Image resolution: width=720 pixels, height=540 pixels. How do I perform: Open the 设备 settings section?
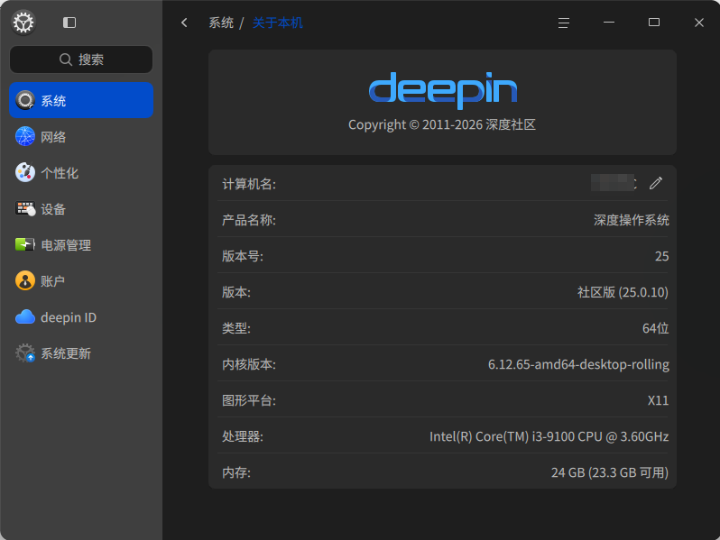[x=81, y=209]
